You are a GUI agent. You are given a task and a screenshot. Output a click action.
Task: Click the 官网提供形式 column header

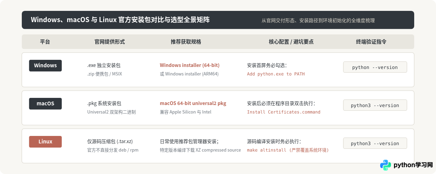tap(110, 42)
